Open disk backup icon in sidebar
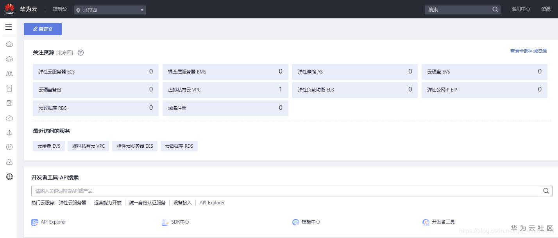This screenshot has height=238, width=558. point(9,103)
